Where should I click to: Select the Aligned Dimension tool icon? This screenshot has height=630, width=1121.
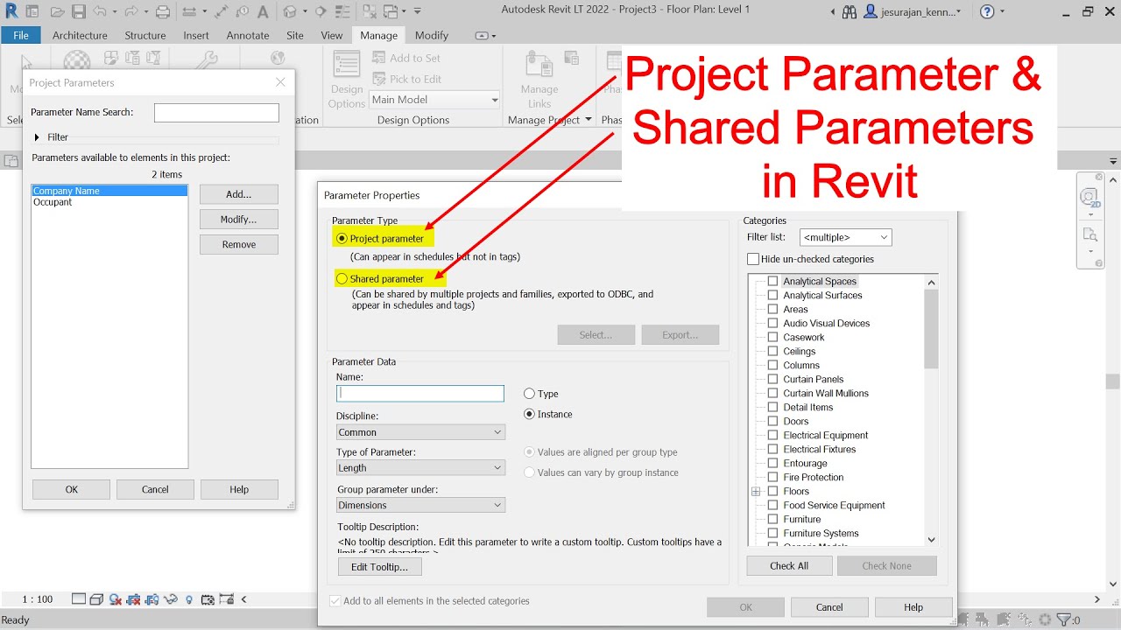coord(221,12)
